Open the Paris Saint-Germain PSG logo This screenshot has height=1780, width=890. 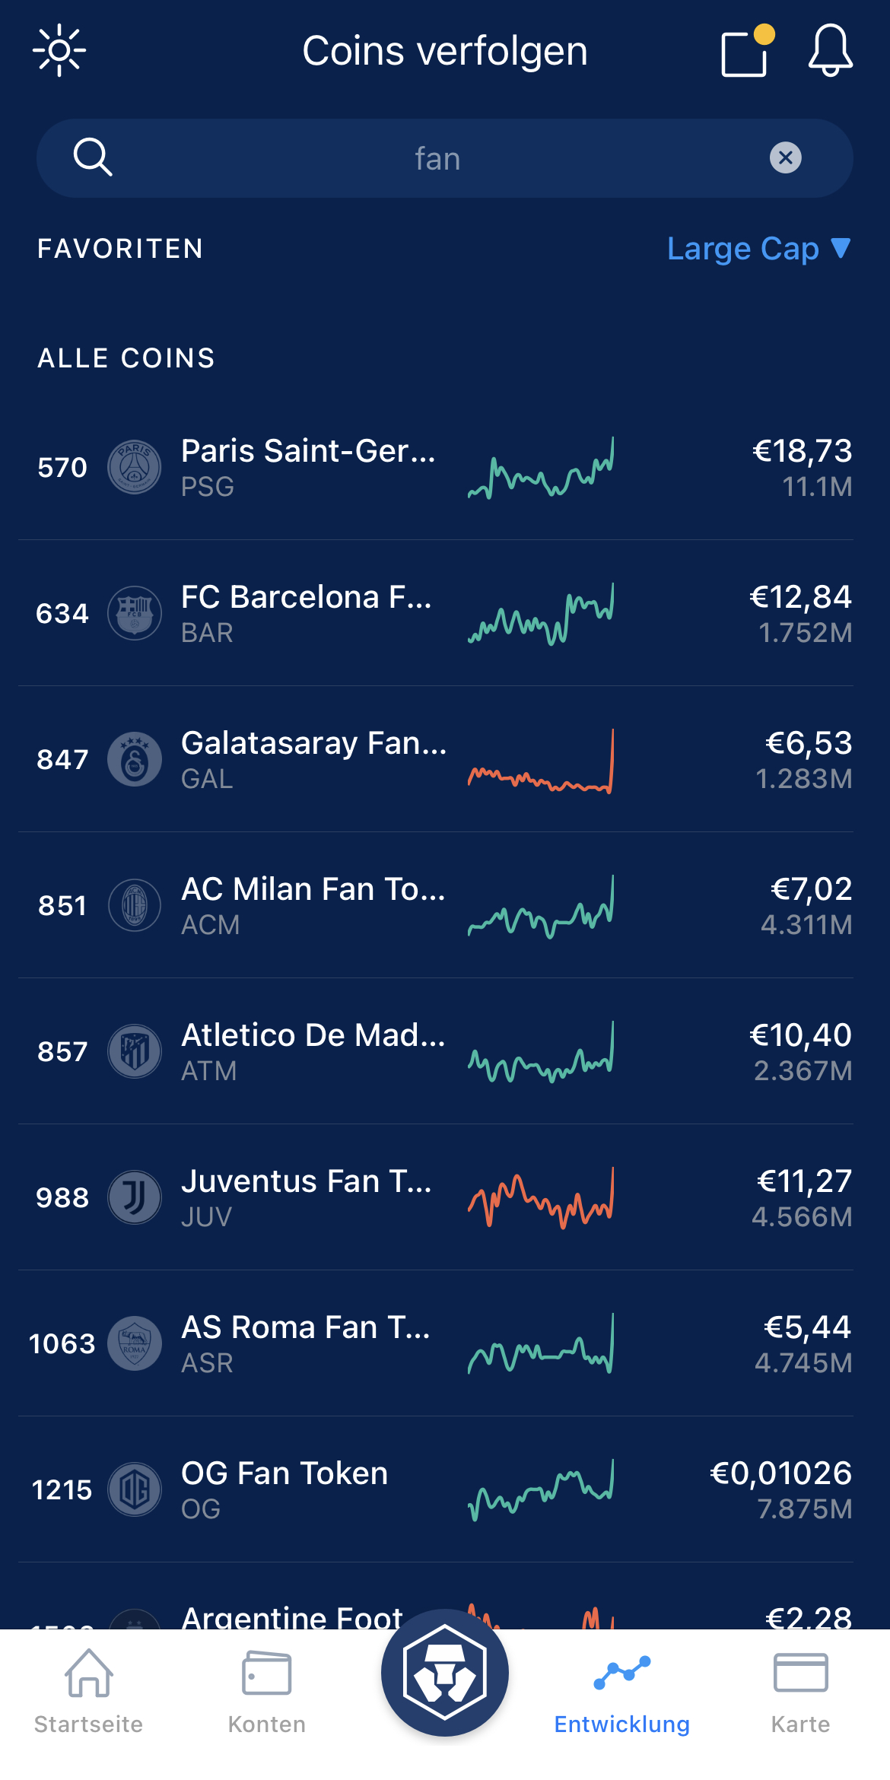point(135,467)
